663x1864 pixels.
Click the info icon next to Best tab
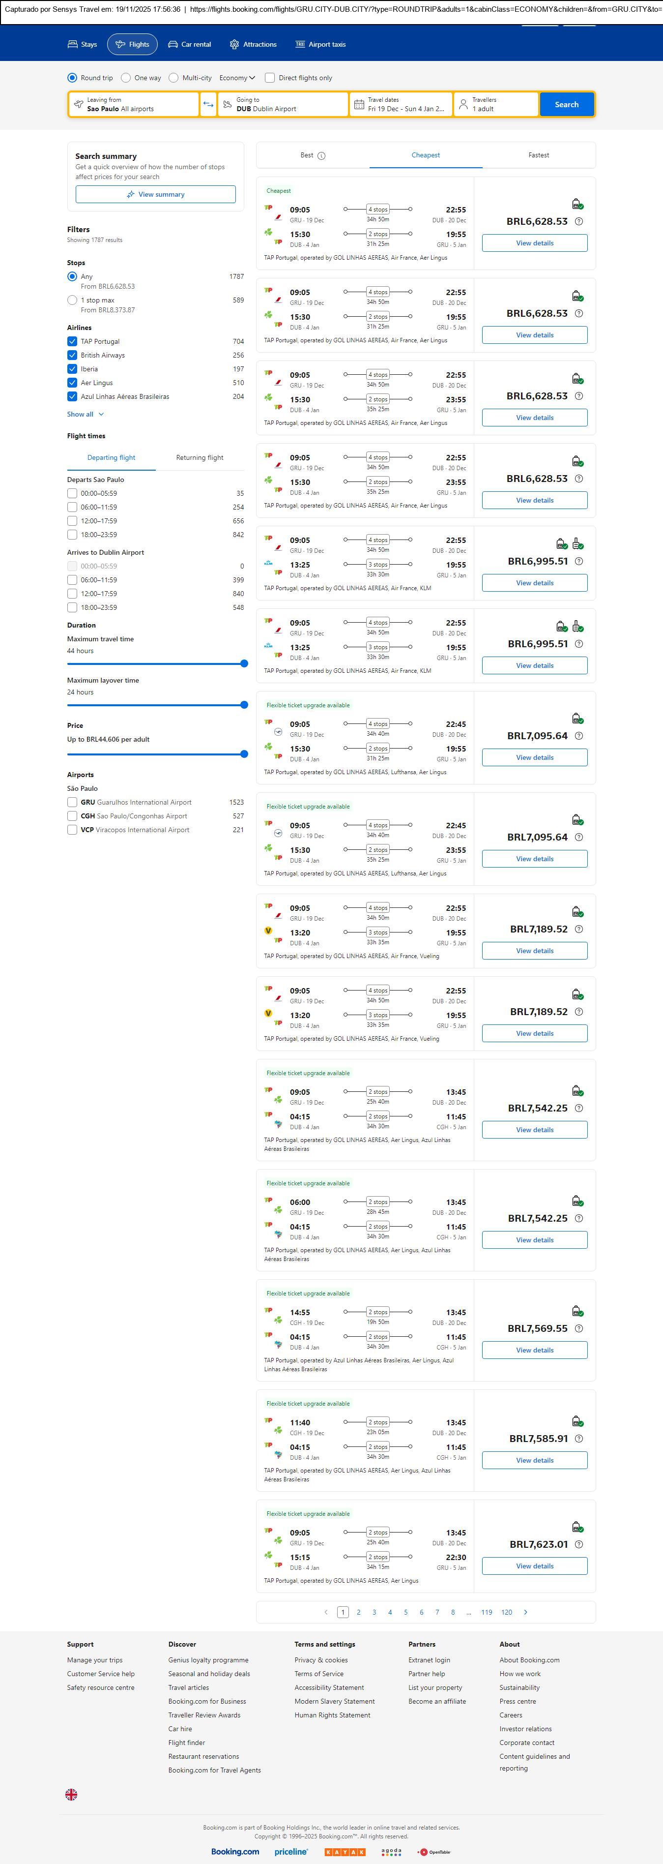[322, 155]
